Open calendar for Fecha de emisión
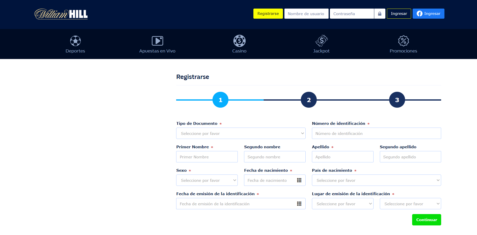 (299, 204)
